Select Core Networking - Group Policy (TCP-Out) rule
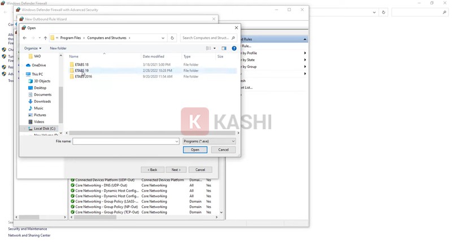Viewport: 452px width, 243px height. [x=107, y=212]
